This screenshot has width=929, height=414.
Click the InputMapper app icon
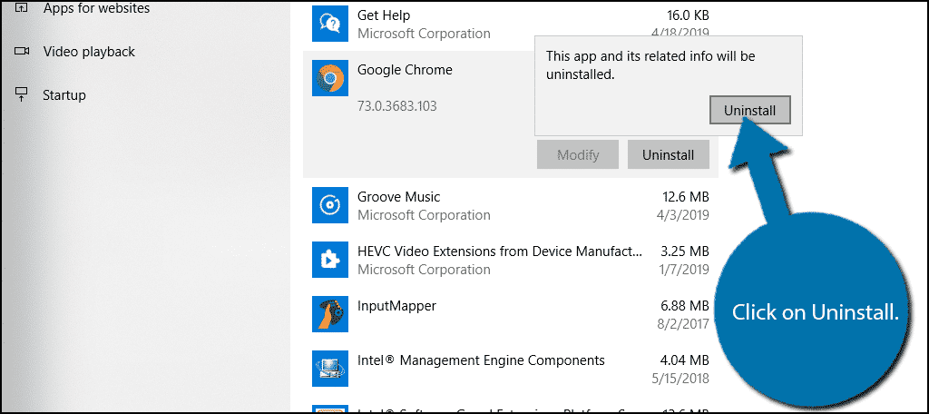point(330,314)
